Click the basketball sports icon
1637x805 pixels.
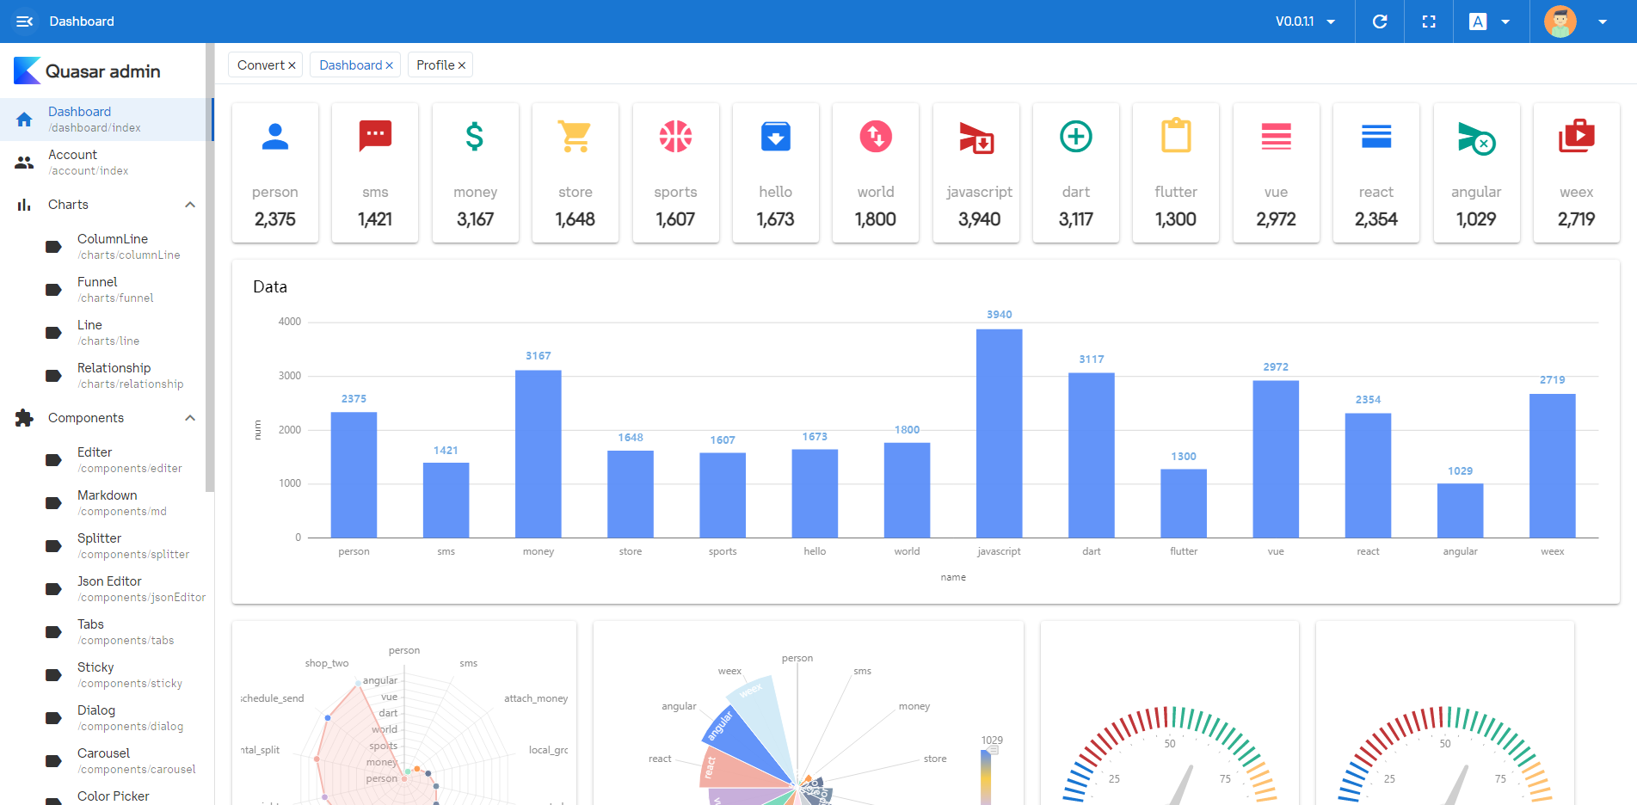[x=675, y=136]
